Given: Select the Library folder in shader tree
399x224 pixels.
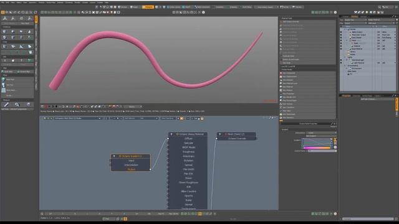Looking at the screenshot, I should (x=352, y=52).
